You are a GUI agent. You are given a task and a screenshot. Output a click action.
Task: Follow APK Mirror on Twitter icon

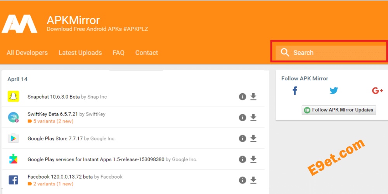[334, 91]
